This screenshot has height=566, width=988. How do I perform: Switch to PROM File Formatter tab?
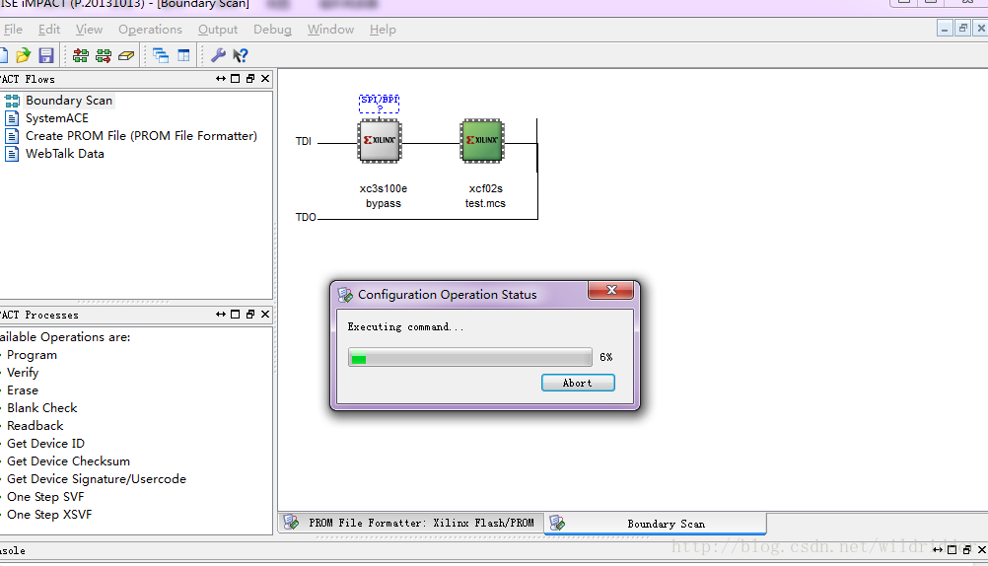(411, 523)
